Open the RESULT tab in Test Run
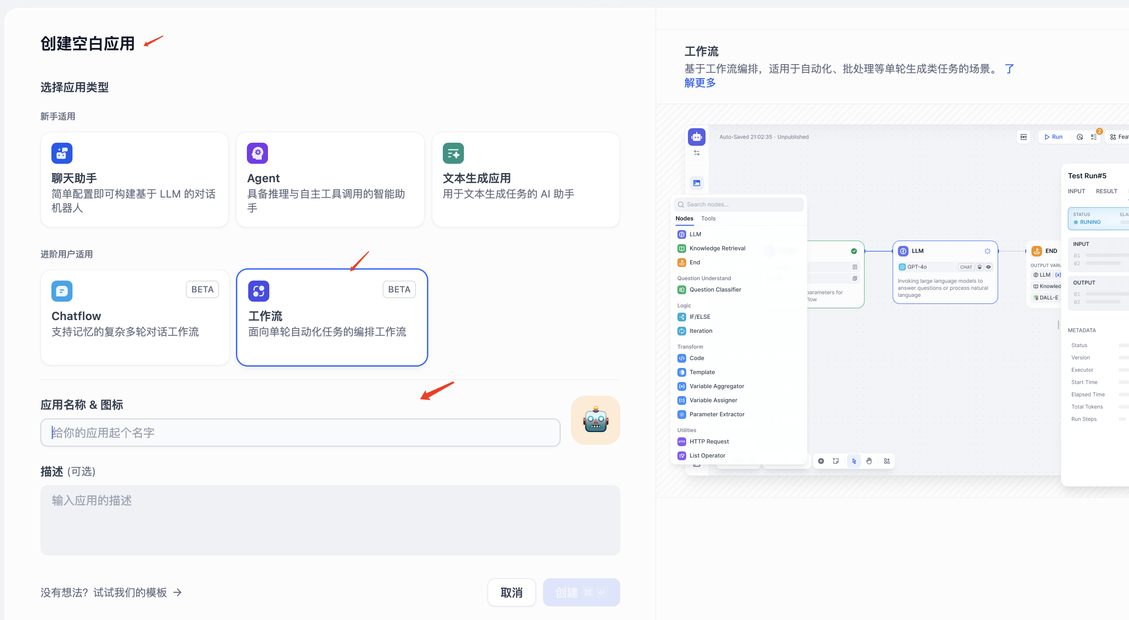The width and height of the screenshot is (1129, 620). 1106,191
